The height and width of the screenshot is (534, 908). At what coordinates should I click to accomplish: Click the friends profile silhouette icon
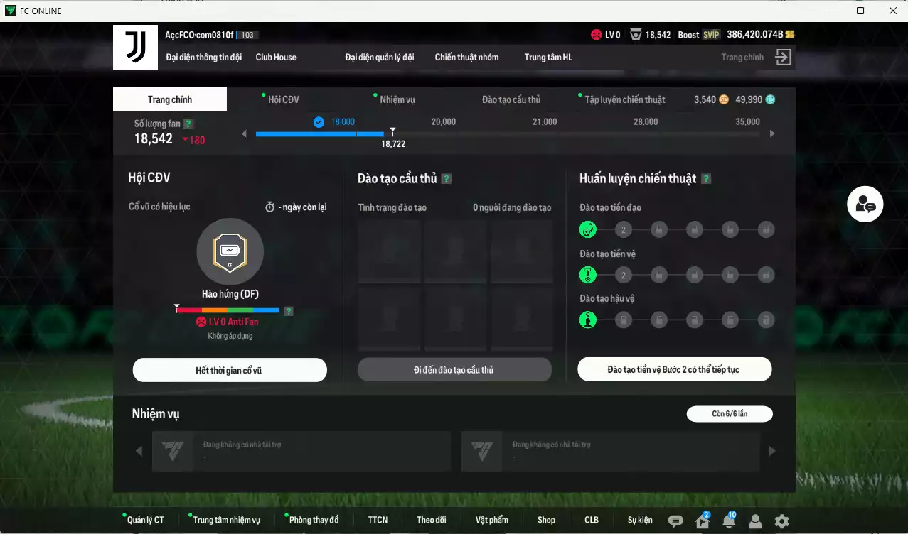755,521
